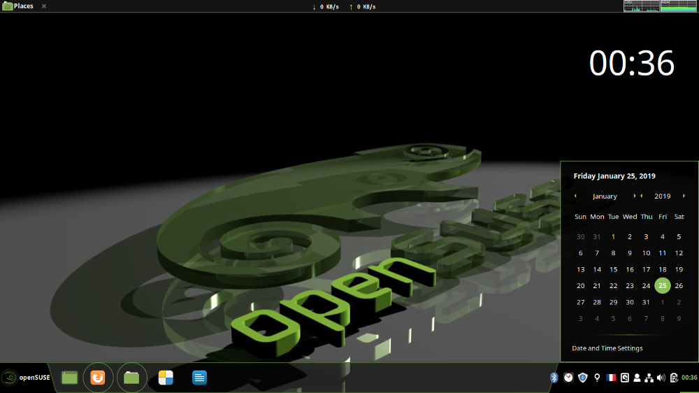699x393 pixels.
Task: Open the battery power tray icon
Action: (x=674, y=378)
